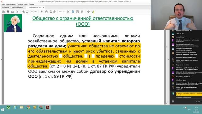
Task: Open the Справка menu
Action: (x=31, y=4)
